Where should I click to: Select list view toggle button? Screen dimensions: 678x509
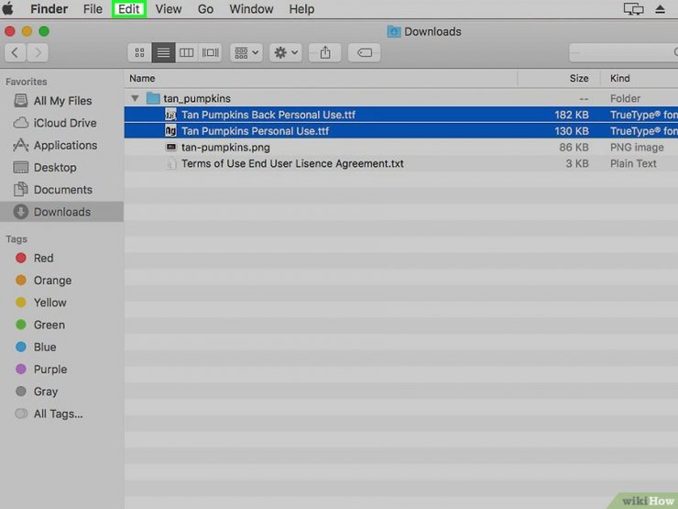pos(163,53)
